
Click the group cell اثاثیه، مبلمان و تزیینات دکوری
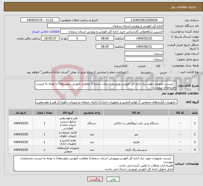coord(68,134)
